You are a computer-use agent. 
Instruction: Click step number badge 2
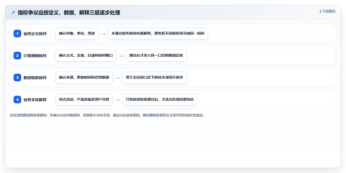[x=17, y=56]
